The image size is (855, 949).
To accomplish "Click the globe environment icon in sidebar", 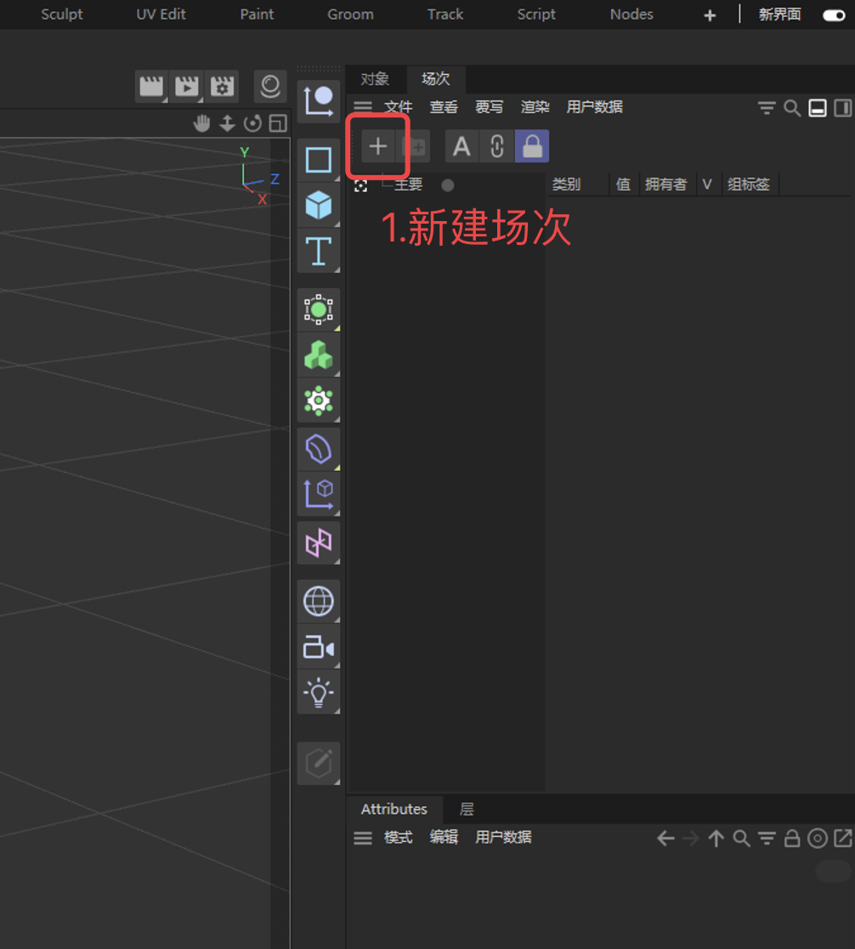I will point(319,601).
